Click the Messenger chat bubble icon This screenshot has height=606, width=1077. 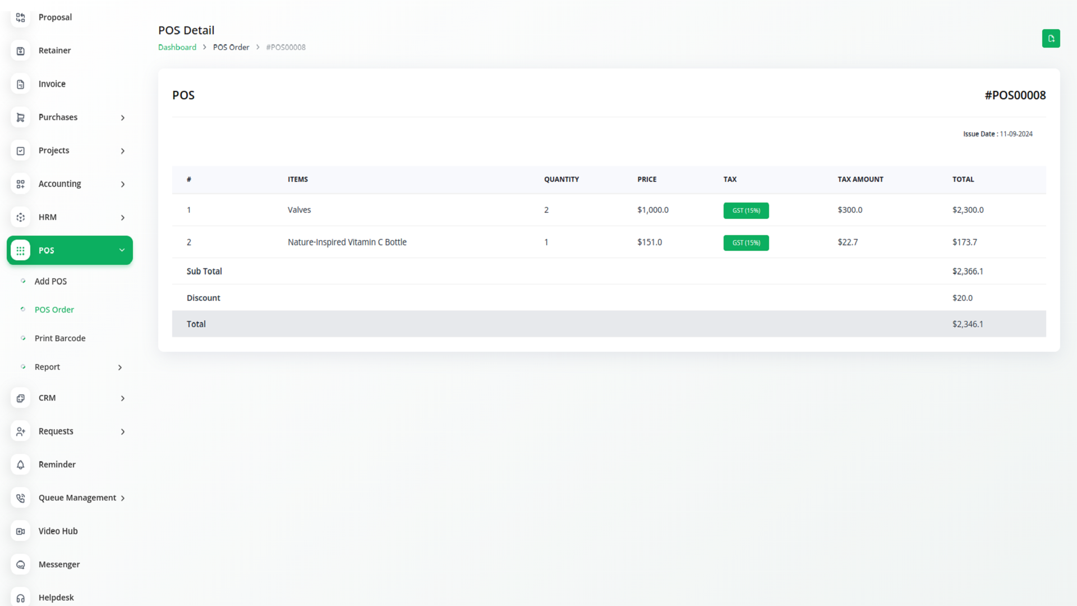pos(21,564)
